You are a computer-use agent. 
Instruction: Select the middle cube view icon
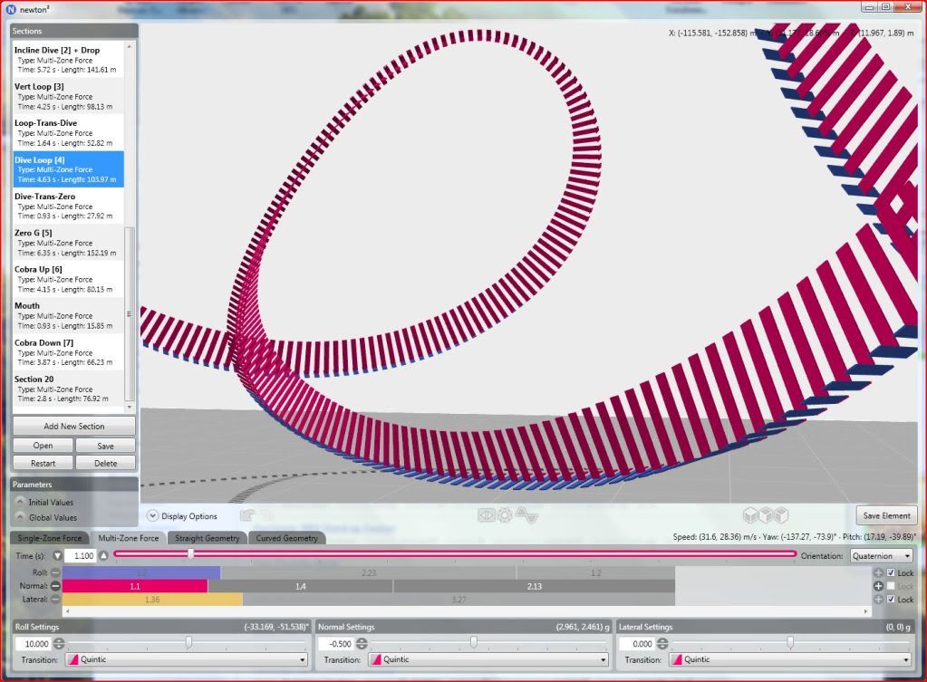pyautogui.click(x=767, y=515)
